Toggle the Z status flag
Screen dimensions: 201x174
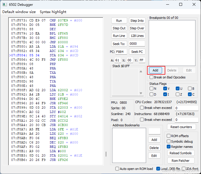tap(178, 94)
